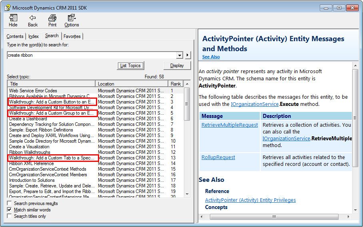Image resolution: width=363 pixels, height=227 pixels.
Task: Expand the search words dropdown
Action: pos(179,55)
